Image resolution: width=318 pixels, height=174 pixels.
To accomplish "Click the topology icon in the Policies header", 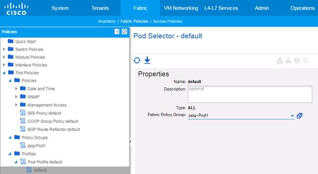I will (117, 31).
